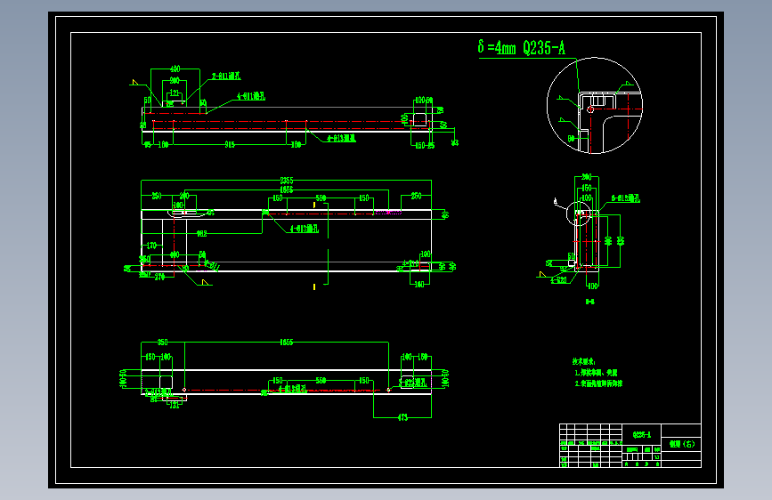
Task: Click the 6-Φ13 hole callout in section view
Action: click(x=625, y=198)
